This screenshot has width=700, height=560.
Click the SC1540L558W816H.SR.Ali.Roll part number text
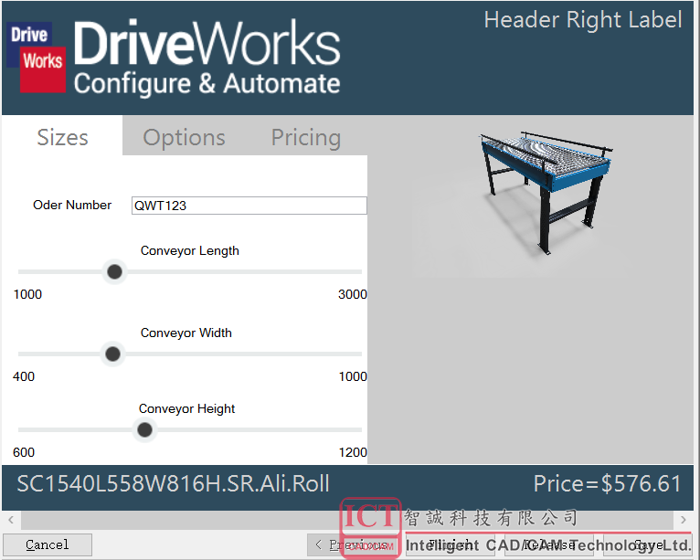(x=174, y=483)
